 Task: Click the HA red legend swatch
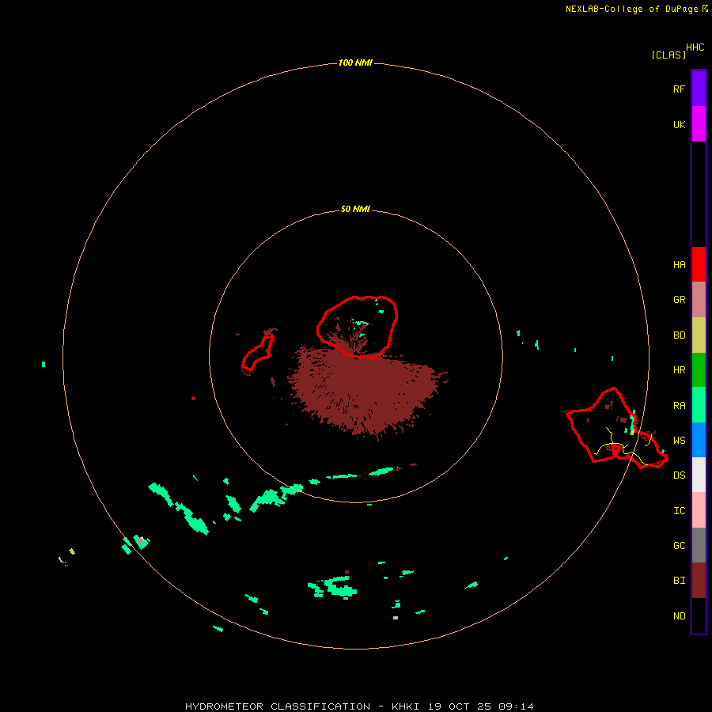click(x=699, y=264)
